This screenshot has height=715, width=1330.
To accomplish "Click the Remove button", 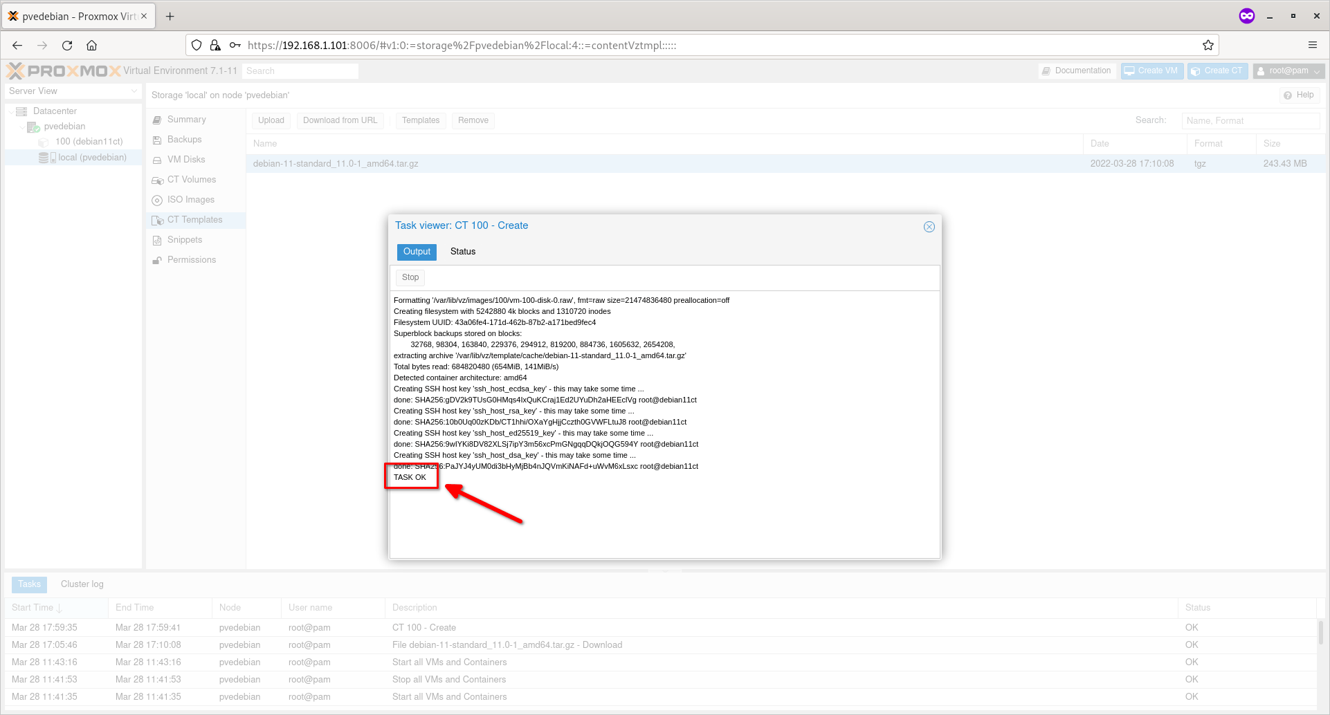I will (x=473, y=120).
